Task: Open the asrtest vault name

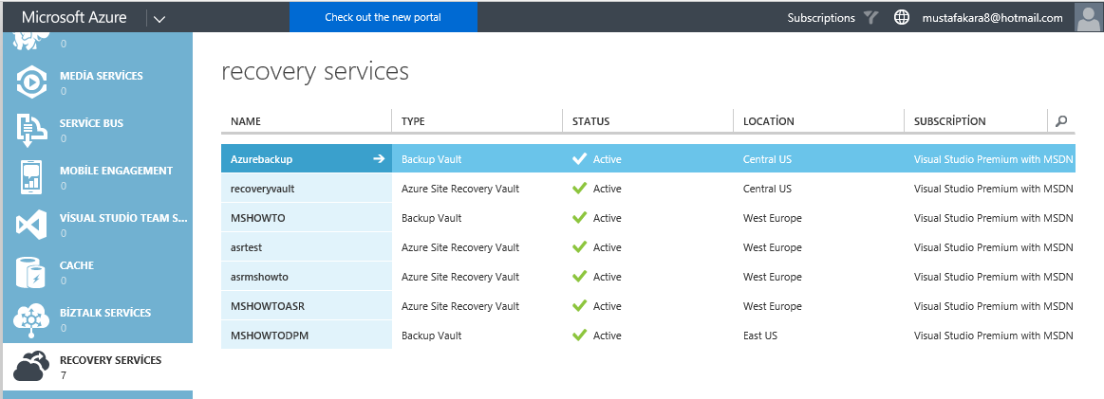Action: (247, 247)
